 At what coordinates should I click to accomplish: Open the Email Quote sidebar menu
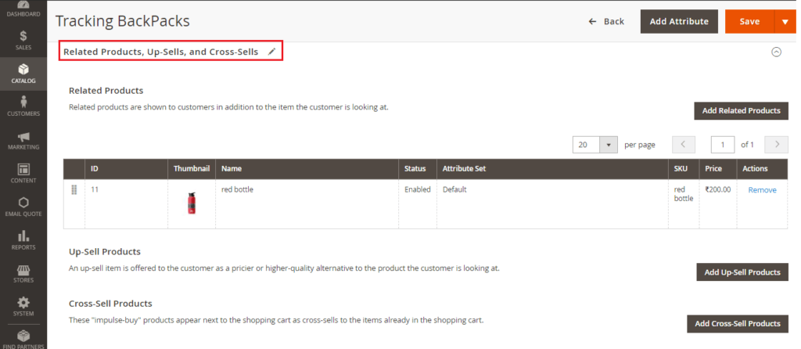(x=23, y=207)
